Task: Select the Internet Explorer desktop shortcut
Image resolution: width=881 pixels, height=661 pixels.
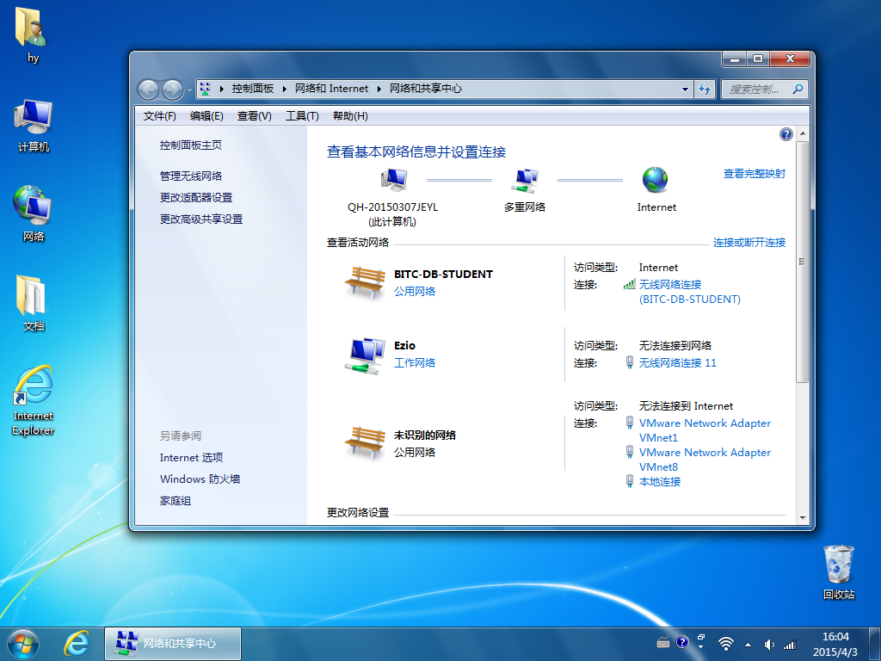Action: pos(34,400)
